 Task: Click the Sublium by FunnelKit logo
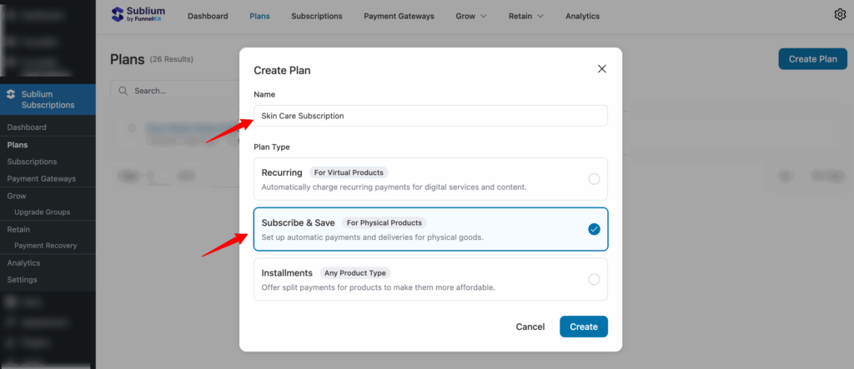tap(138, 16)
